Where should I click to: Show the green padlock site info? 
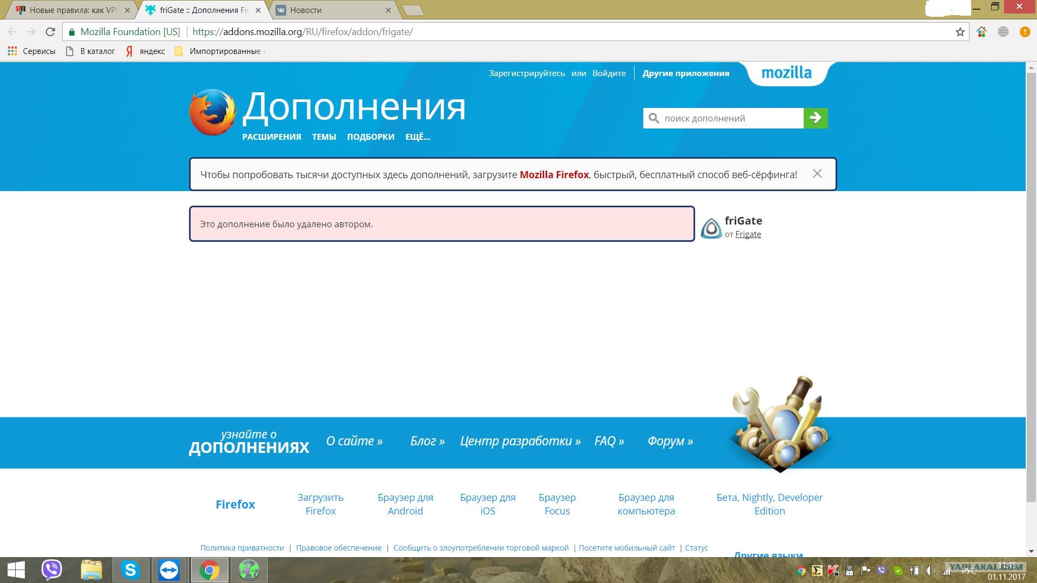72,32
